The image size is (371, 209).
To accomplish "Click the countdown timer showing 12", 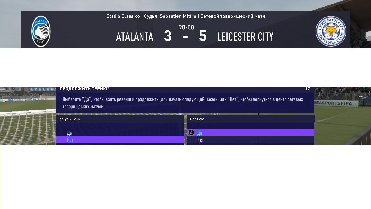I will coord(307,89).
